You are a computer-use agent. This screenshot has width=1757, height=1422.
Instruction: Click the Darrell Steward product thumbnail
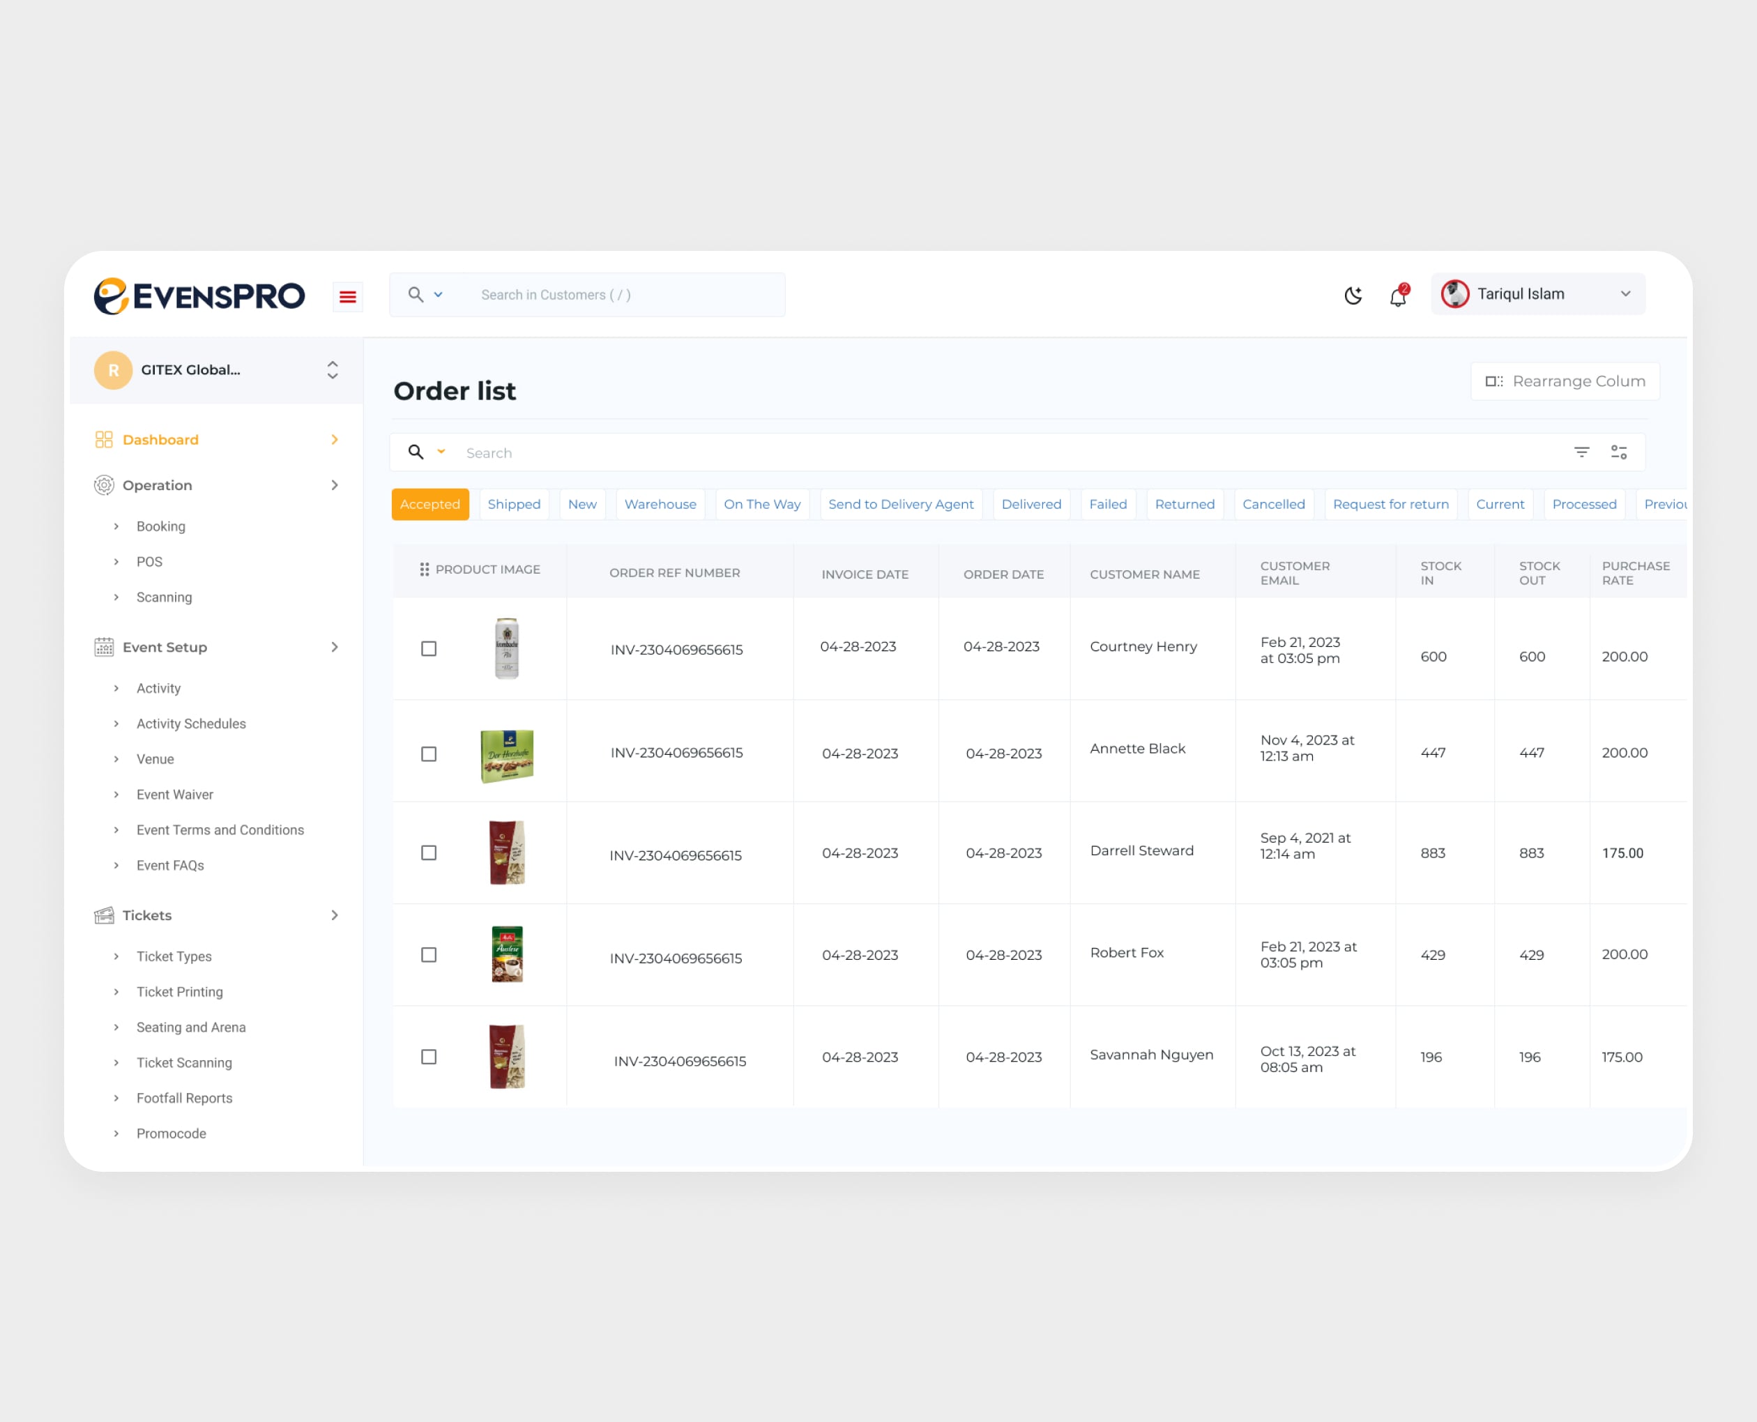coord(506,853)
